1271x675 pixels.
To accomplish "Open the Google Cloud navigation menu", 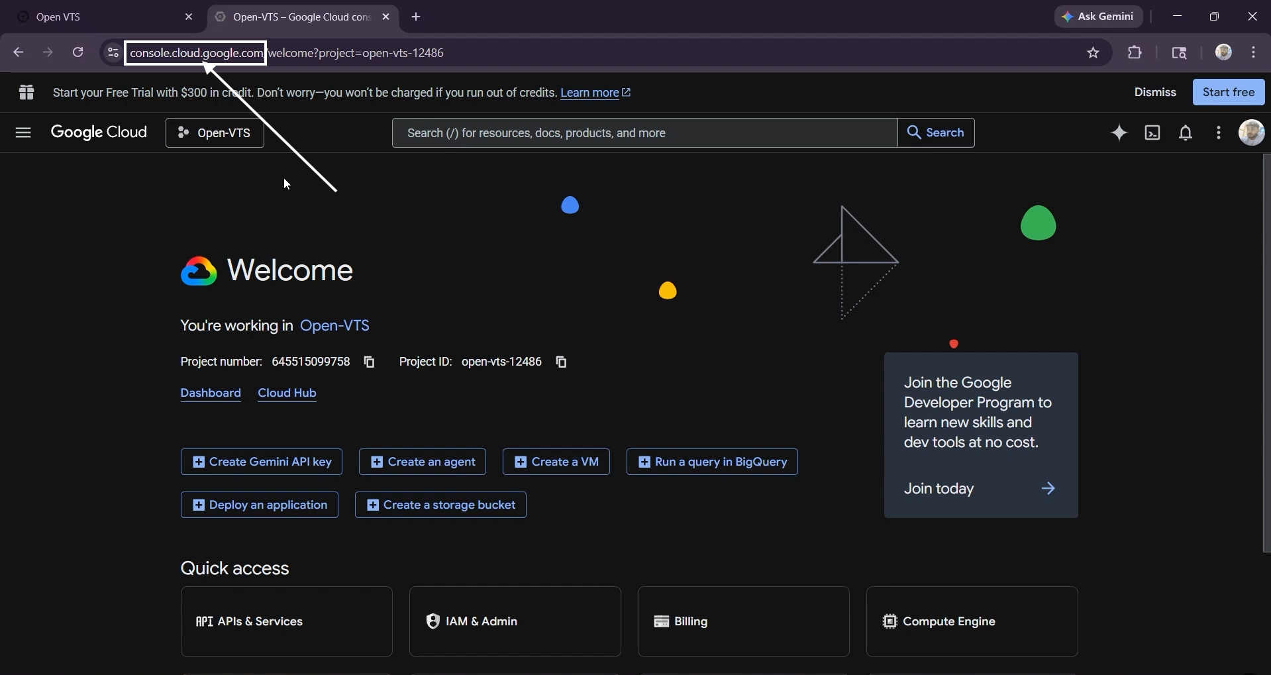I will (23, 132).
